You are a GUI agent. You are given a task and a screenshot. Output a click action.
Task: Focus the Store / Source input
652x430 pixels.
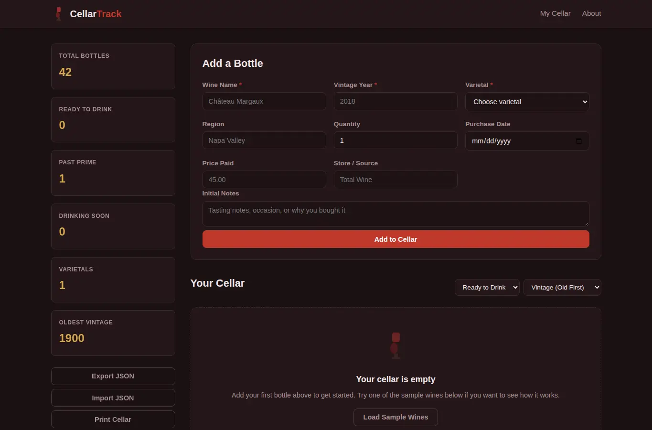point(395,180)
